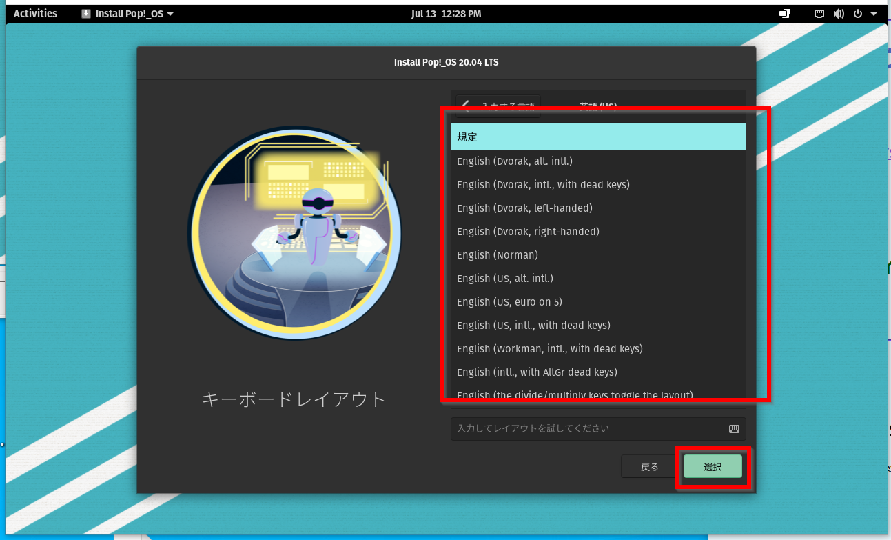Choose English (Workman, intl., with dead keys)
891x540 pixels.
(x=598, y=348)
